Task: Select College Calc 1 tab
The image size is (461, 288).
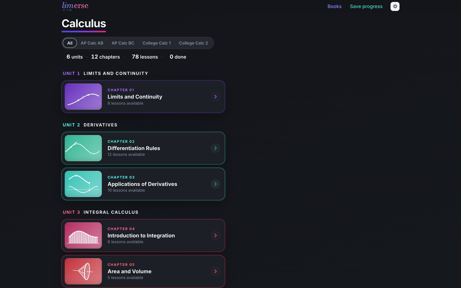Action: pyautogui.click(x=156, y=43)
